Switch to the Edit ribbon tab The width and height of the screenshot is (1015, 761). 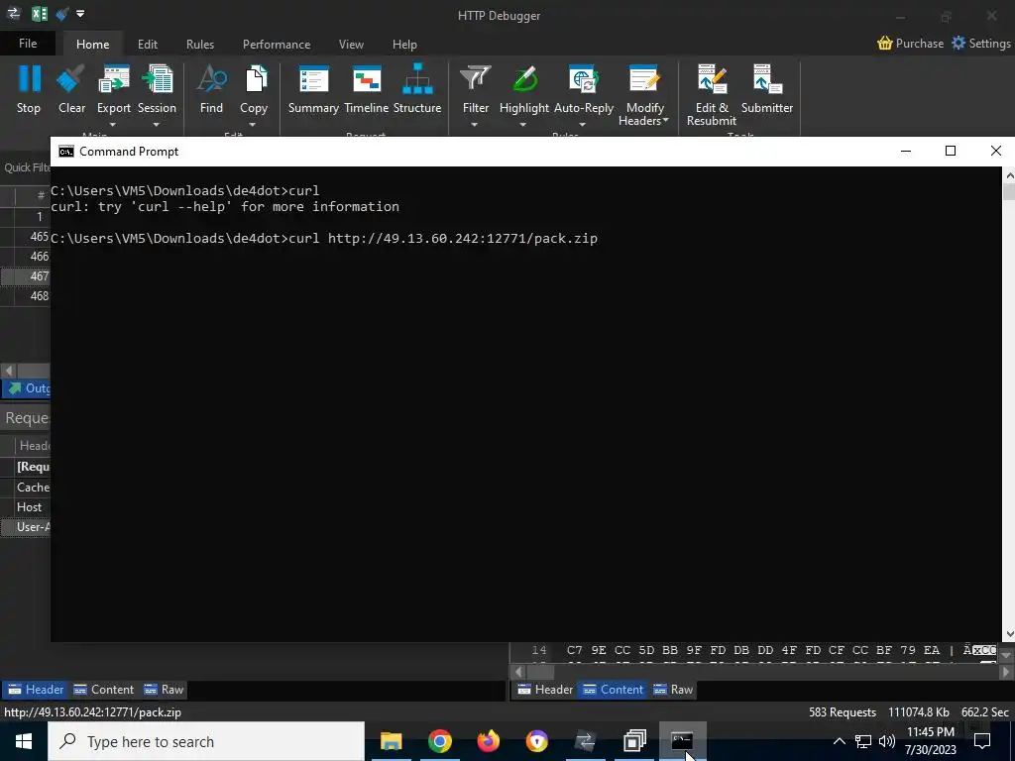148,44
